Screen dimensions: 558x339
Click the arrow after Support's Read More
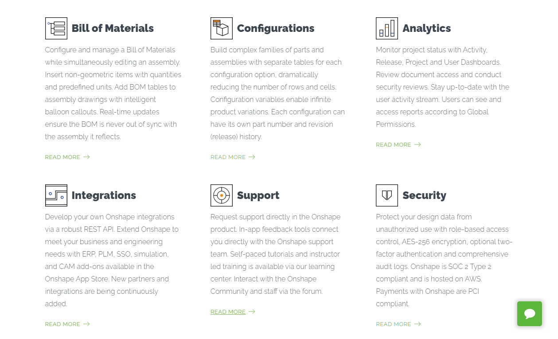coord(252,312)
